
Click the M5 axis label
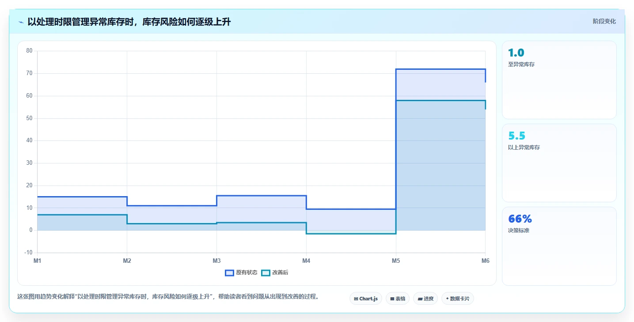point(396,261)
